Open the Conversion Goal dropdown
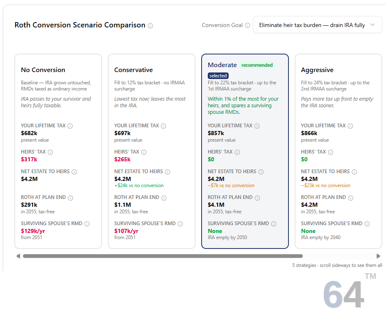This screenshot has height=323, width=386. [x=317, y=25]
